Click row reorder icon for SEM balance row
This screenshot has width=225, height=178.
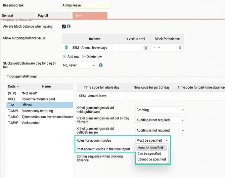(66, 47)
